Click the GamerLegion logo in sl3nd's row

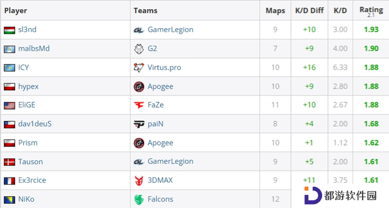139,30
